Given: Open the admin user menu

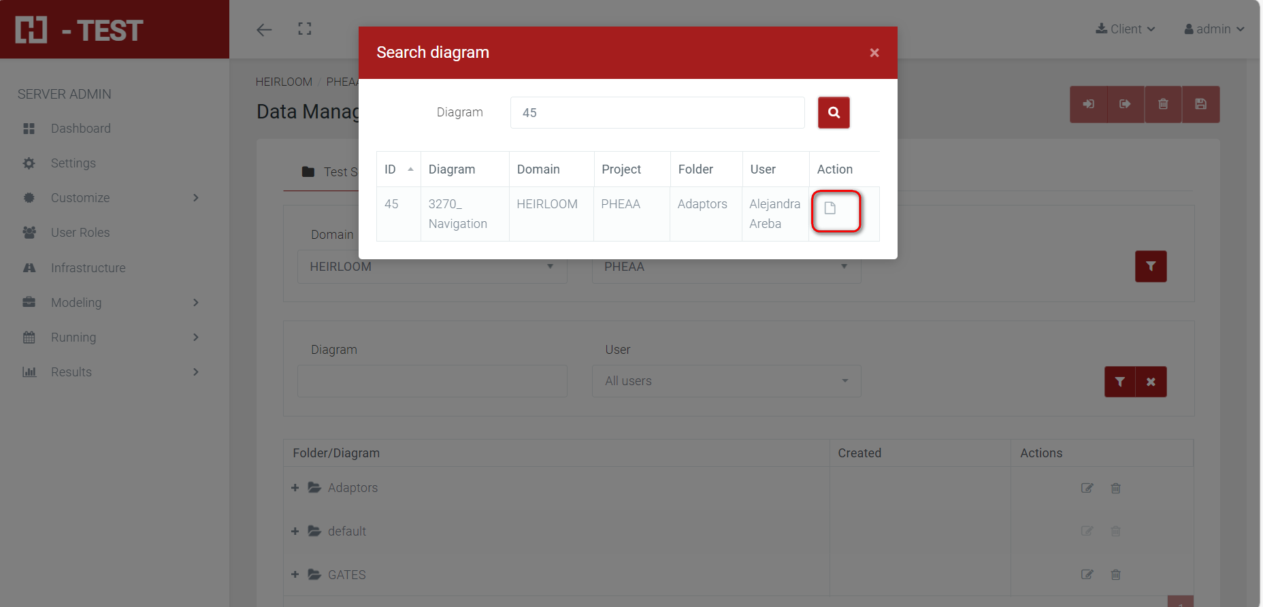Looking at the screenshot, I should coord(1214,29).
